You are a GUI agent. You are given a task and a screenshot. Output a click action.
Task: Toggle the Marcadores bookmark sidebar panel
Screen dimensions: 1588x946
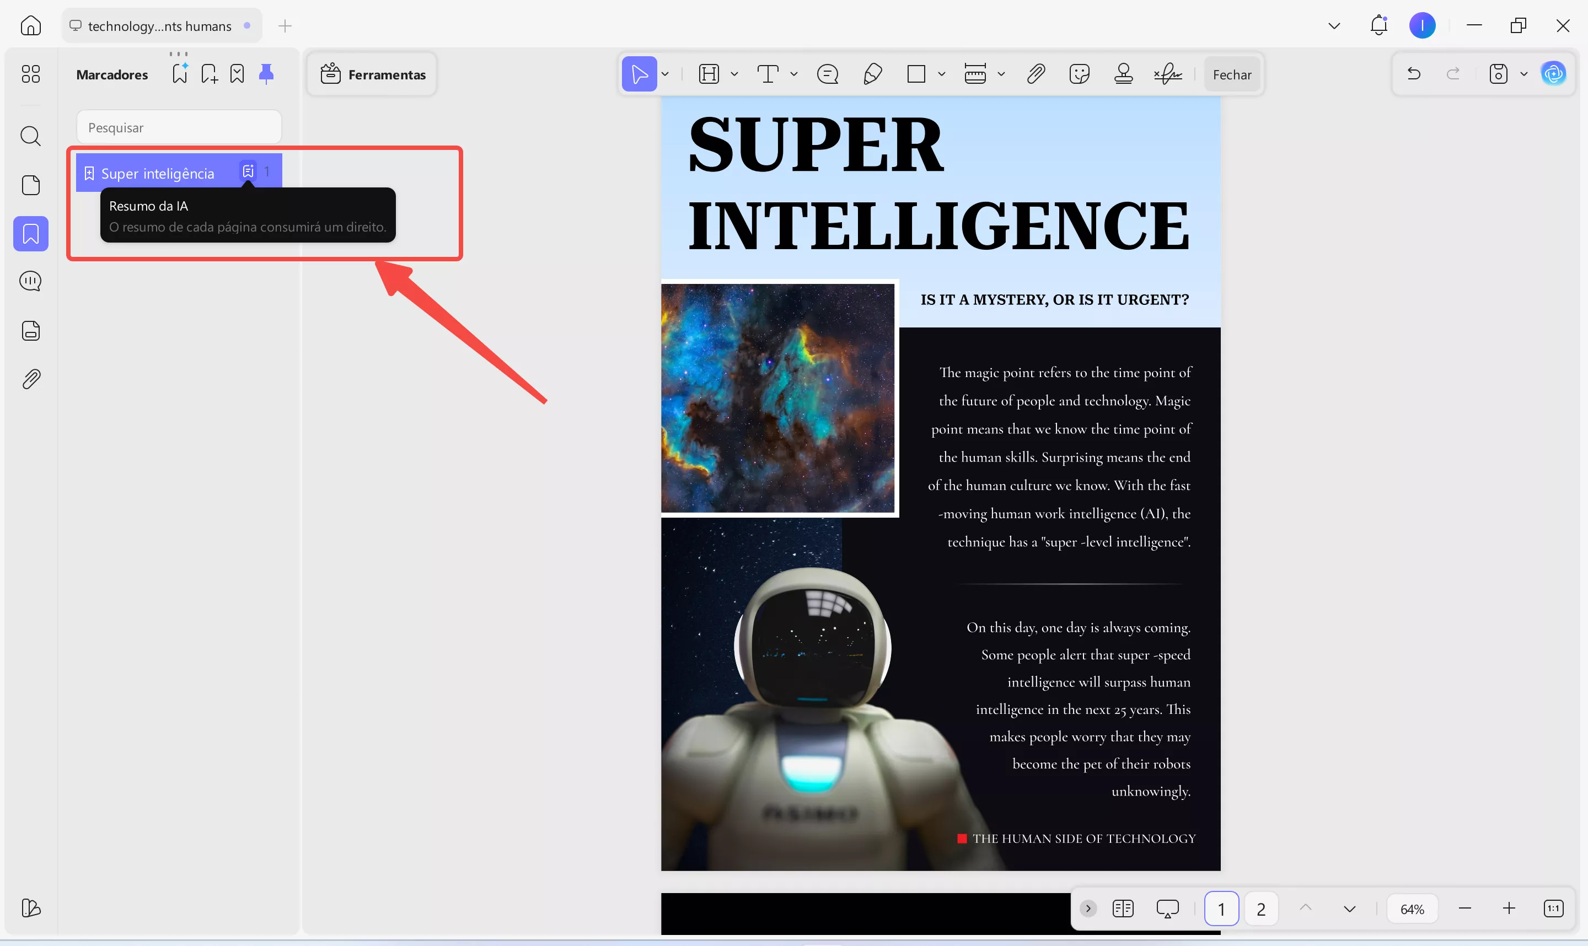coord(30,234)
